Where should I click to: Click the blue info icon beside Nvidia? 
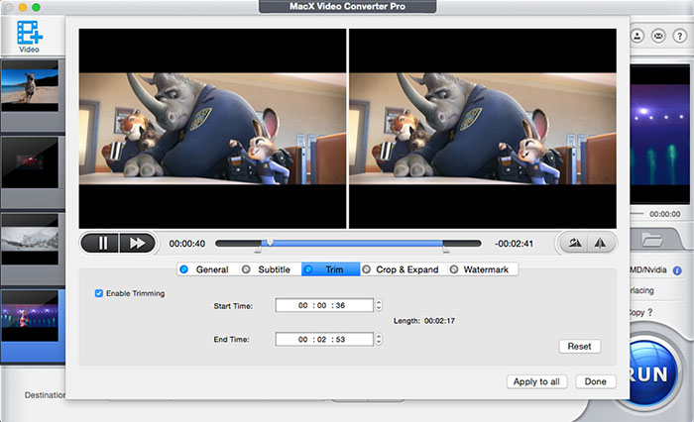point(677,269)
